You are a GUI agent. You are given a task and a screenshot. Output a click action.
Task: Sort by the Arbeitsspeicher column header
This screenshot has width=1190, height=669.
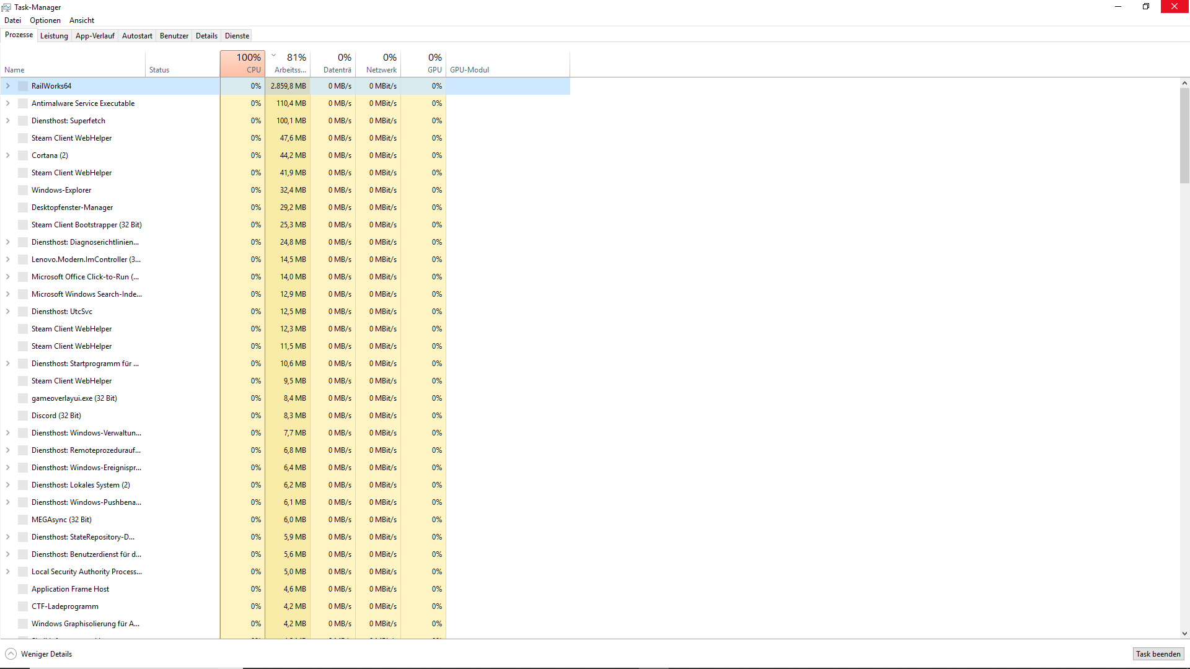tap(290, 63)
